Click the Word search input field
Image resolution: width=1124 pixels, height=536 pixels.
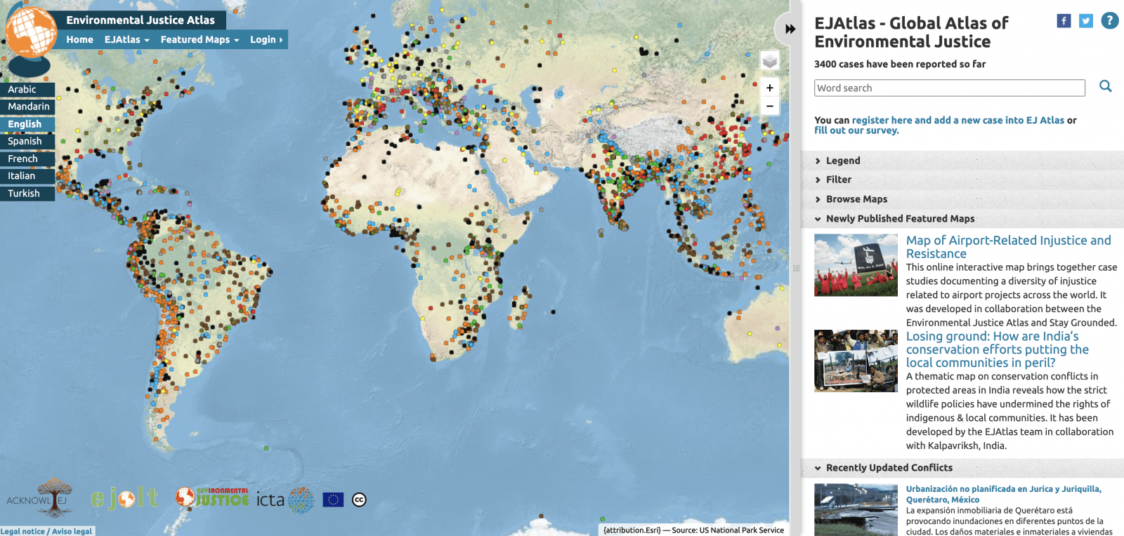(x=949, y=88)
